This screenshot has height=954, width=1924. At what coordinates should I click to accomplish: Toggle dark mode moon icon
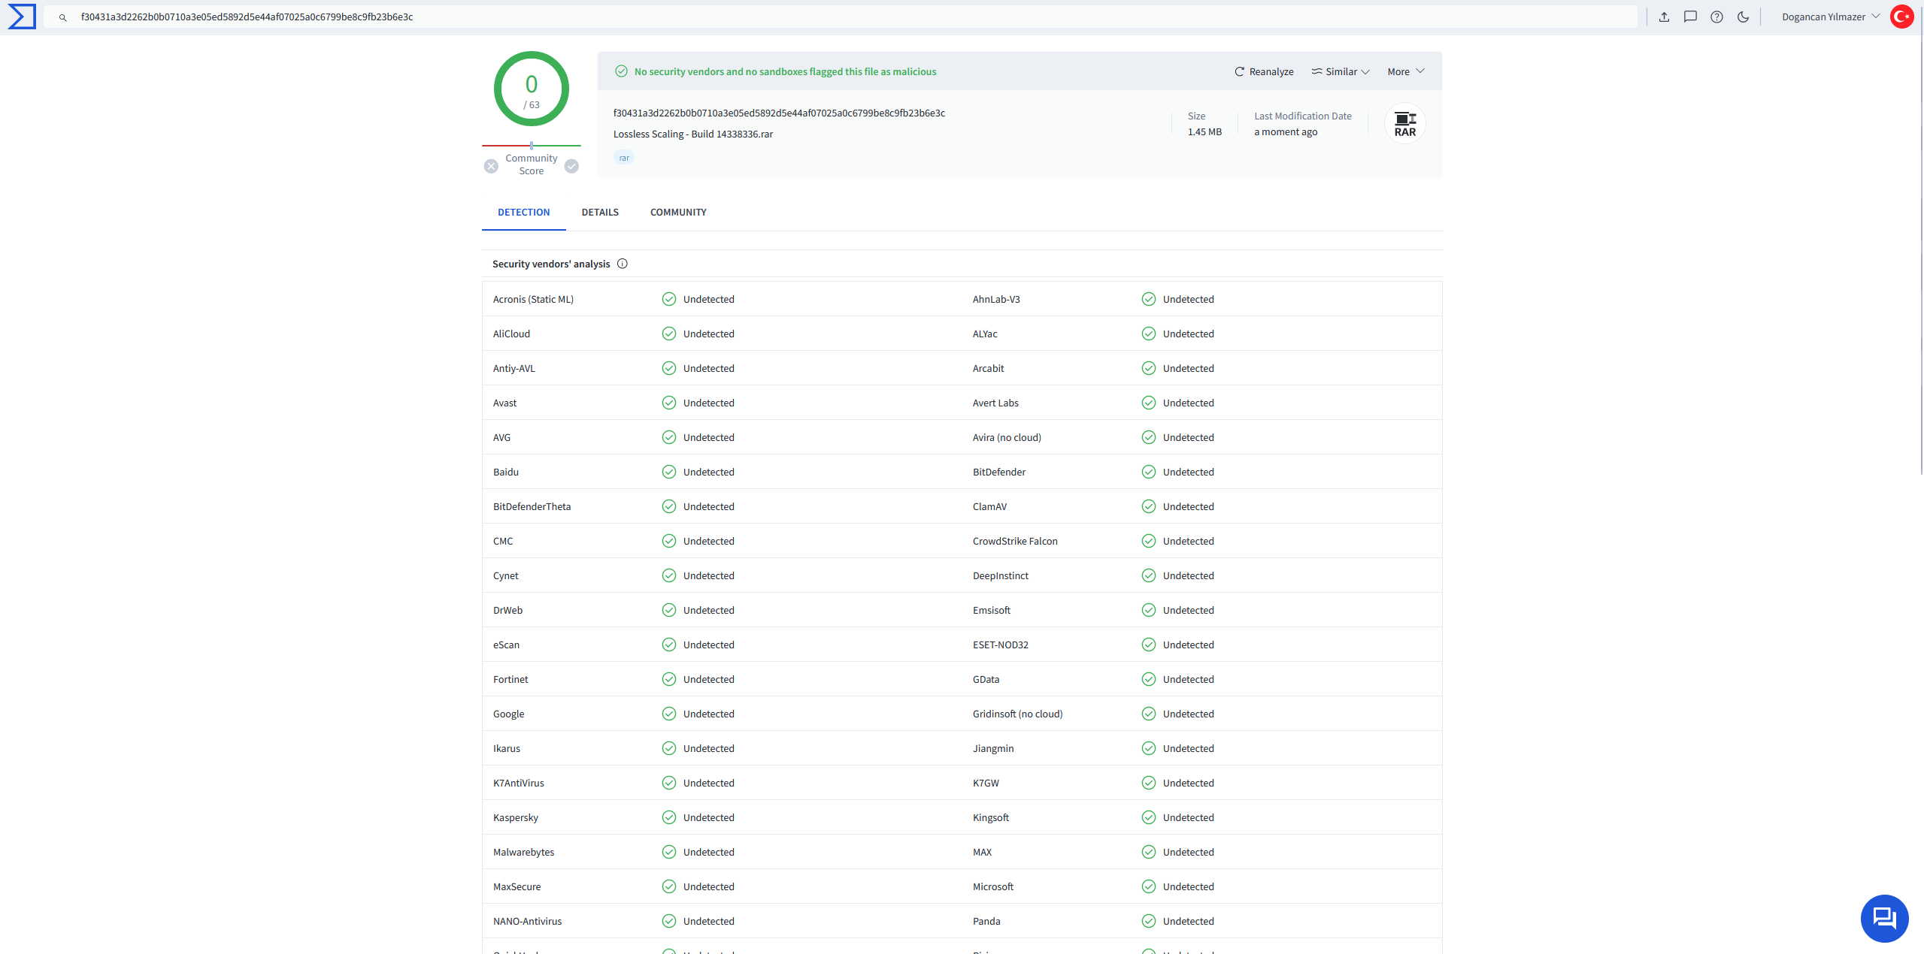[1743, 17]
